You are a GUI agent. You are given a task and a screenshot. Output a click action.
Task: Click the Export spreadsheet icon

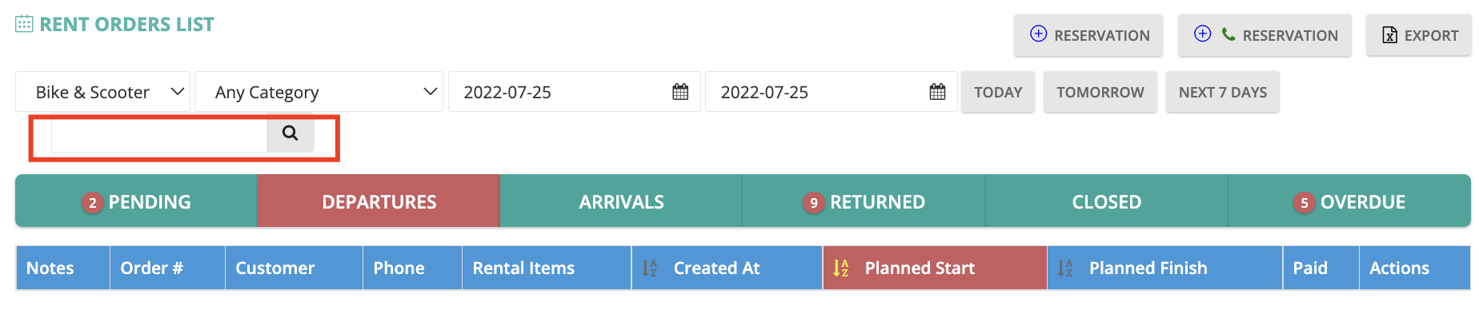coord(1390,35)
